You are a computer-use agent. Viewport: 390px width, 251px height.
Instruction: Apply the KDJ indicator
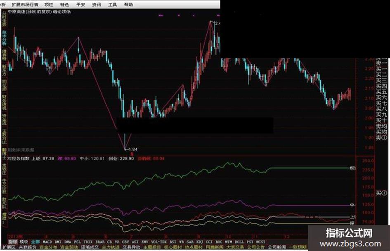pos(200,242)
